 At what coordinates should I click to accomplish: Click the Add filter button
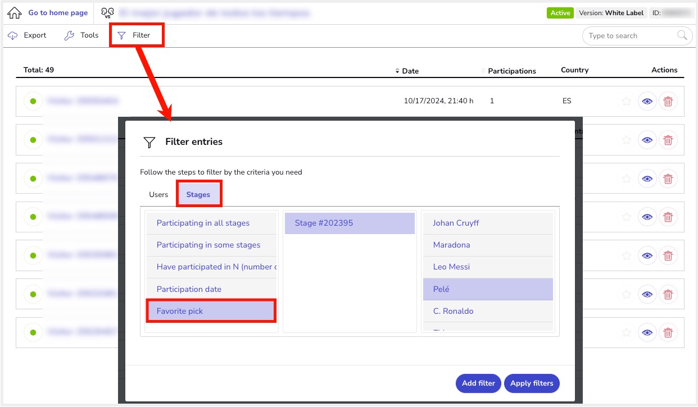coord(478,383)
